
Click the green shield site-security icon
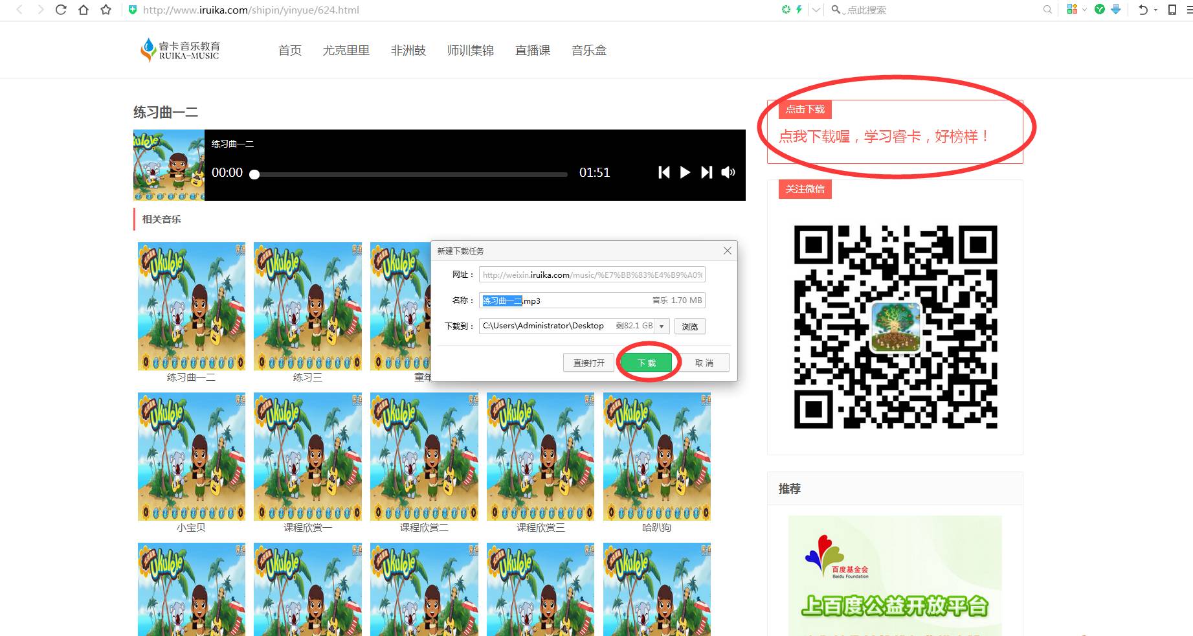tap(133, 10)
